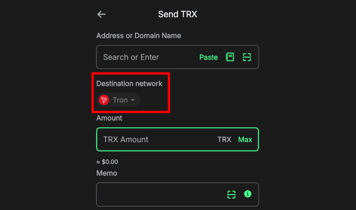Click the Amount heading label
The width and height of the screenshot is (356, 210).
point(109,118)
